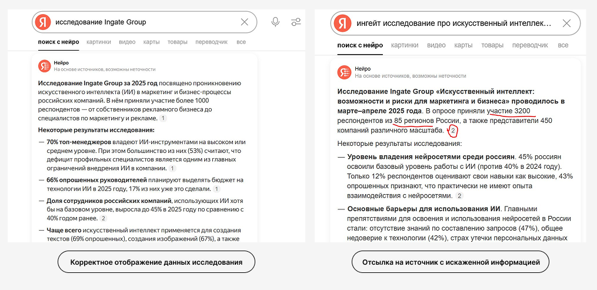Click Нейро avatar icon in left panel
The width and height of the screenshot is (597, 290).
coord(45,66)
